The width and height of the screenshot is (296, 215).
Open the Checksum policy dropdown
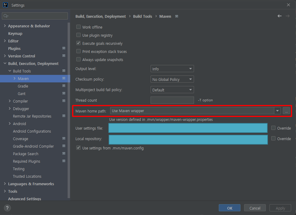(172, 79)
